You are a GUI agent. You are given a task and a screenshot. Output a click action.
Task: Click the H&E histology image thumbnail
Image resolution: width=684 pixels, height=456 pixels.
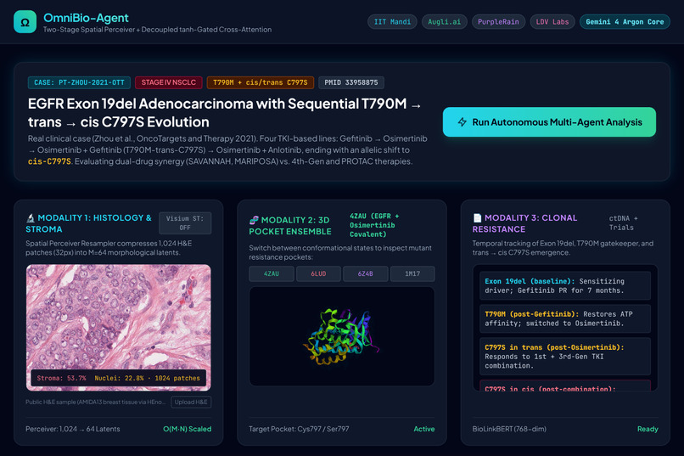118,327
